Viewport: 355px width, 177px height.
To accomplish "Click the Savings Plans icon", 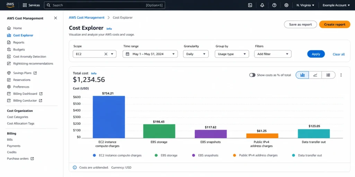I will (x=9, y=73).
